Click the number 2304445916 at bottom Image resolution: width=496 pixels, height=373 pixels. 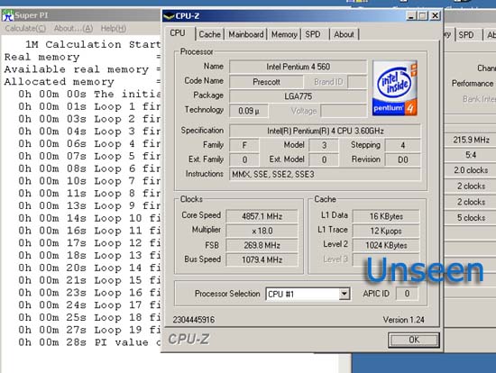(194, 320)
